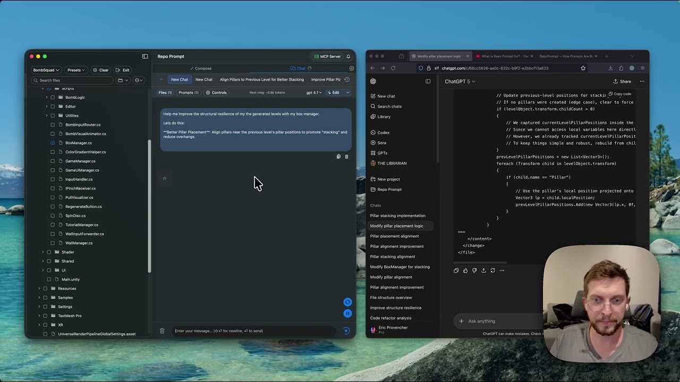Open 'Pillar stacking implementation' chat
Screen dimensions: 680x382
(398, 215)
